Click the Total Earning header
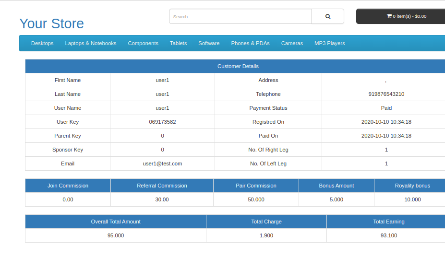445x257 pixels. pos(388,222)
